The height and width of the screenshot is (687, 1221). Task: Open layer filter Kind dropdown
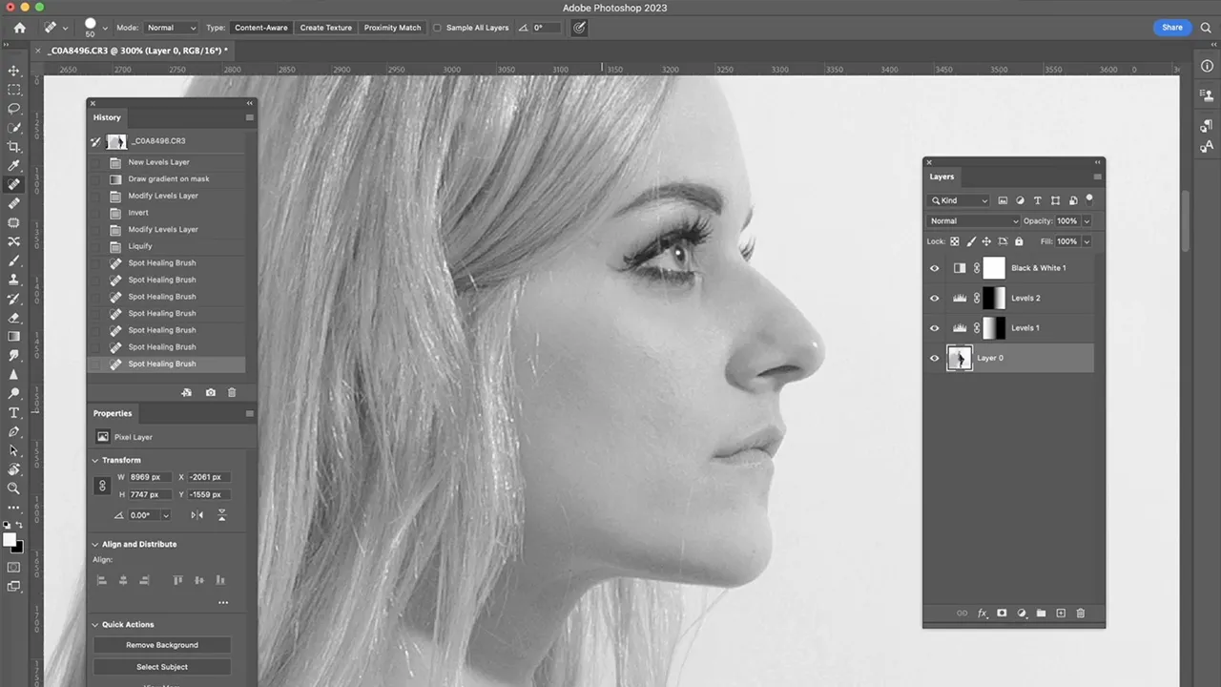click(960, 200)
